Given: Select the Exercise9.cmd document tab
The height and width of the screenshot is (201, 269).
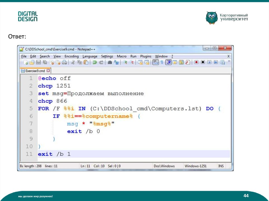Looking at the screenshot, I should (35, 71).
